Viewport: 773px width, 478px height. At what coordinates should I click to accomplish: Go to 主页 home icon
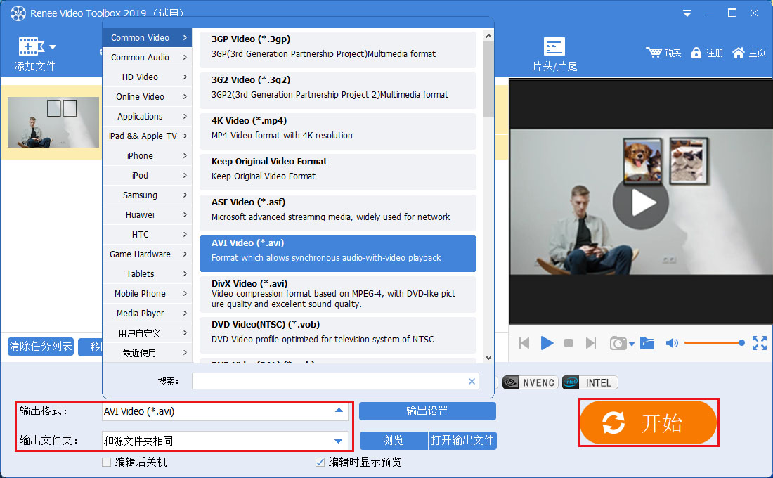pyautogui.click(x=738, y=53)
